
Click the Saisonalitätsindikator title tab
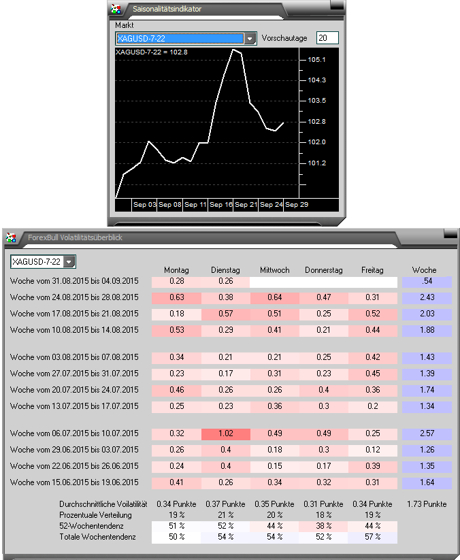click(167, 10)
